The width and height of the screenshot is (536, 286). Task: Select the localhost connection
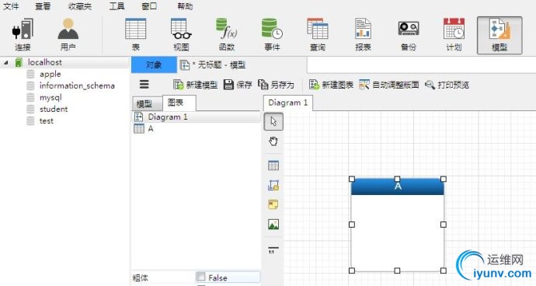tap(44, 62)
